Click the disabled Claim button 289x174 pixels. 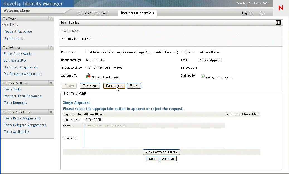pos(69,86)
